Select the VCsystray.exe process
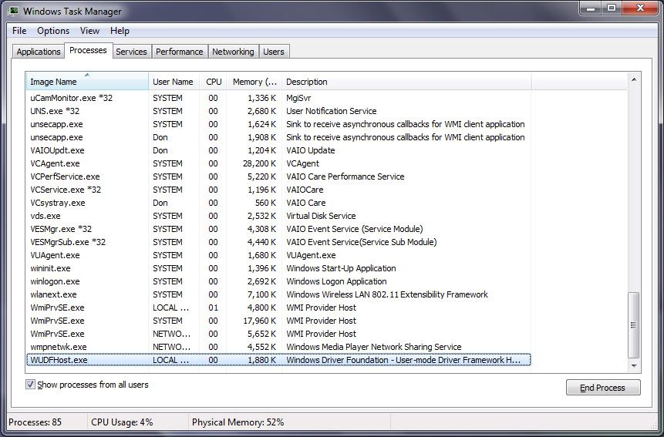 pos(278,203)
